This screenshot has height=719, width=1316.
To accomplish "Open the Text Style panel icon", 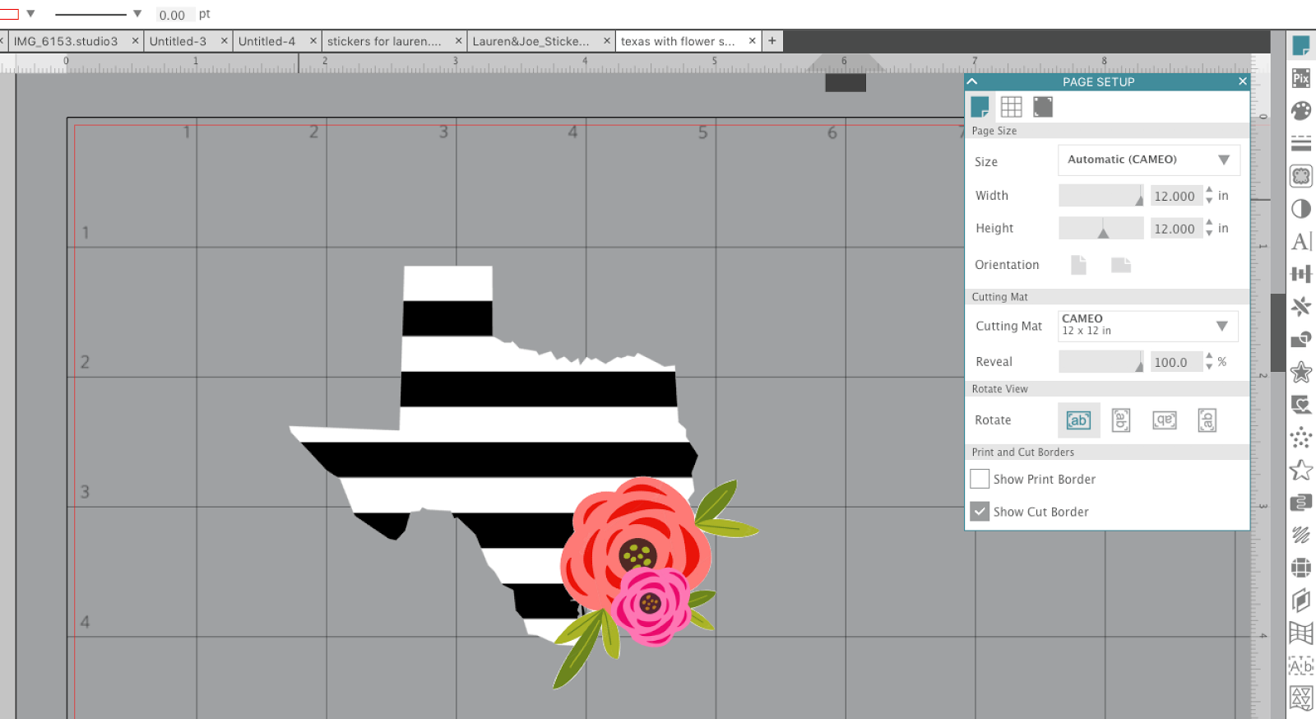I will tap(1300, 241).
